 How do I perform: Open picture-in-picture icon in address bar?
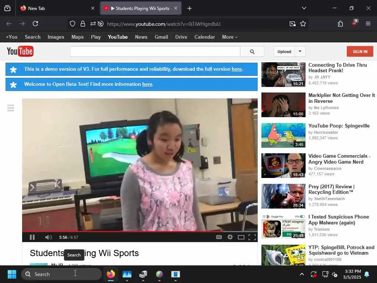[x=293, y=24]
